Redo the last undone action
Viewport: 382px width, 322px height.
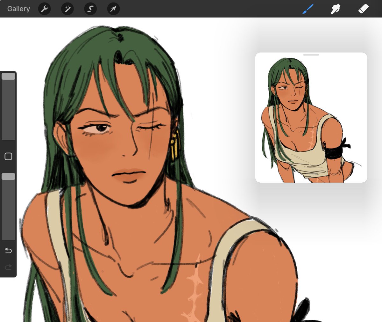8,267
